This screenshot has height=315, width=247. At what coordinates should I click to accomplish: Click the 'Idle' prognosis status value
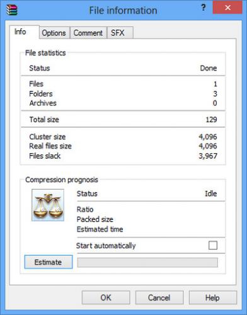211,193
